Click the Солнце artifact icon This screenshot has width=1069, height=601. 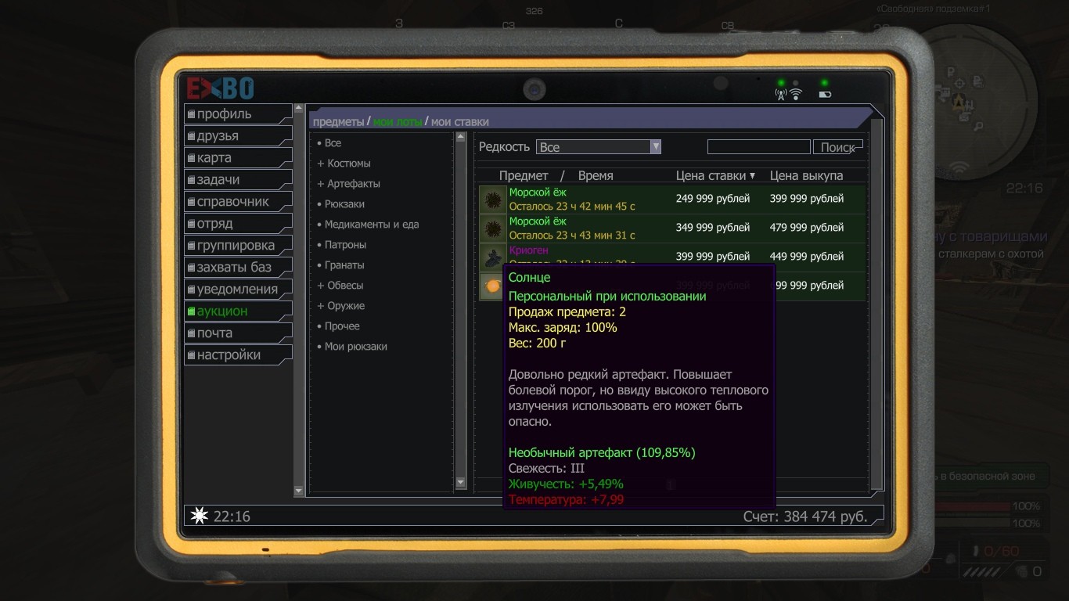pos(492,286)
